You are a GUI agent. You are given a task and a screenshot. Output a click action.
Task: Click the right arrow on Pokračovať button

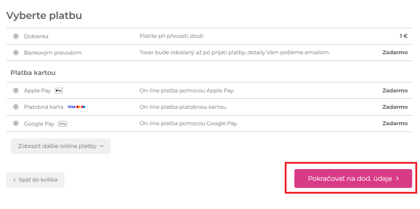[397, 178]
